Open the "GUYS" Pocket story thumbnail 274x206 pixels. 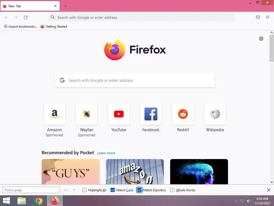[71, 172]
